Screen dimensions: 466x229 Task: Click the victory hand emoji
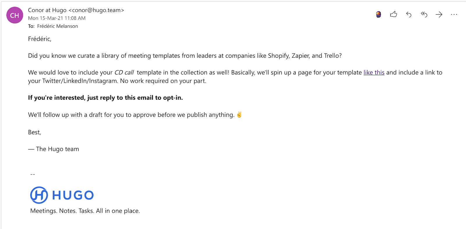[x=239, y=115]
